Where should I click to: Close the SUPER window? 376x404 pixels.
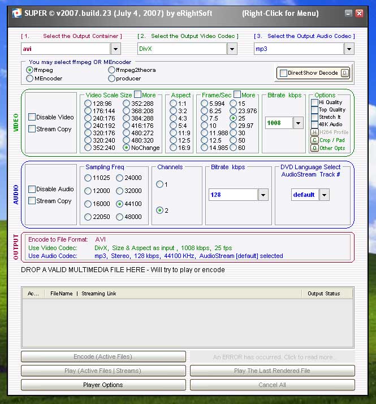[x=359, y=13]
